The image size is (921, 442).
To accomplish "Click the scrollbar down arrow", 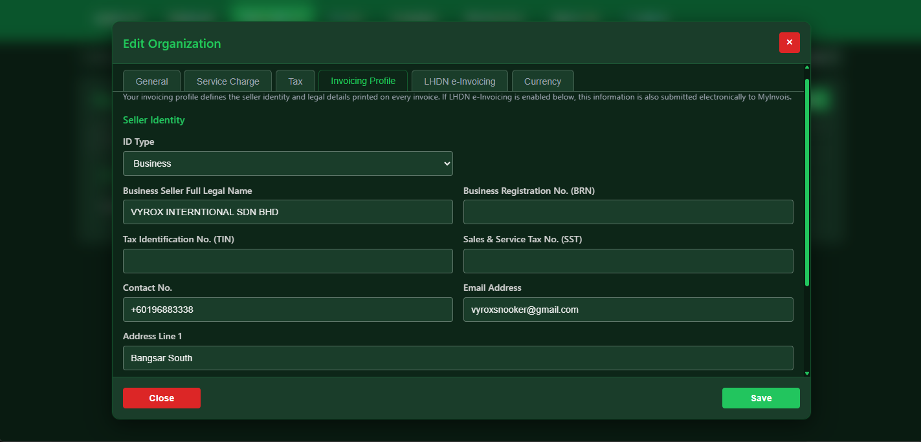I will click(806, 373).
